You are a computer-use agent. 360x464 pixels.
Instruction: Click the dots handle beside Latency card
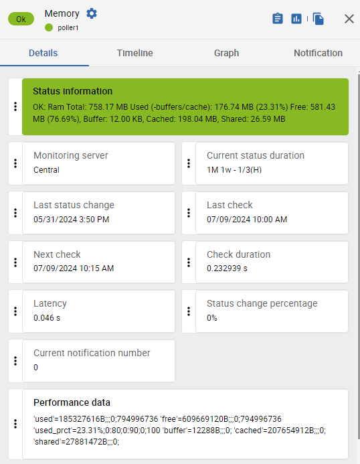[x=15, y=311]
